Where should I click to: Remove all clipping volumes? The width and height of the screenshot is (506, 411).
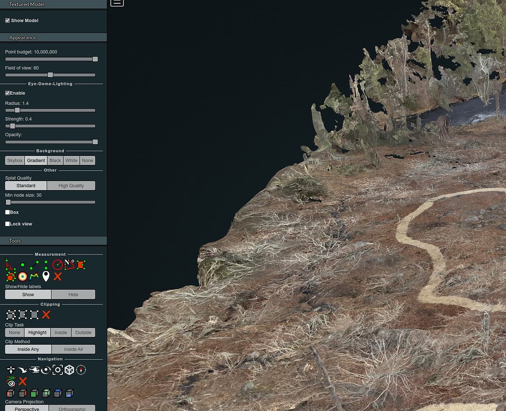click(x=46, y=315)
